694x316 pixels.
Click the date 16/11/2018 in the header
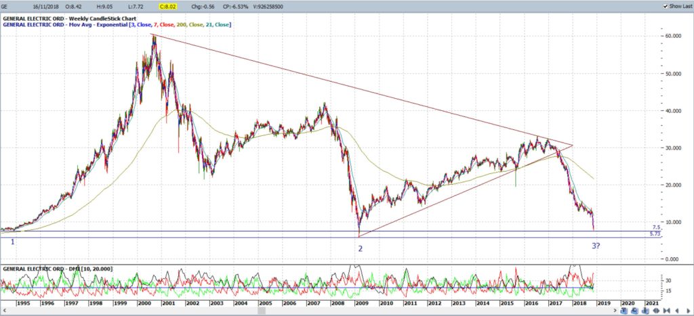[x=47, y=7]
